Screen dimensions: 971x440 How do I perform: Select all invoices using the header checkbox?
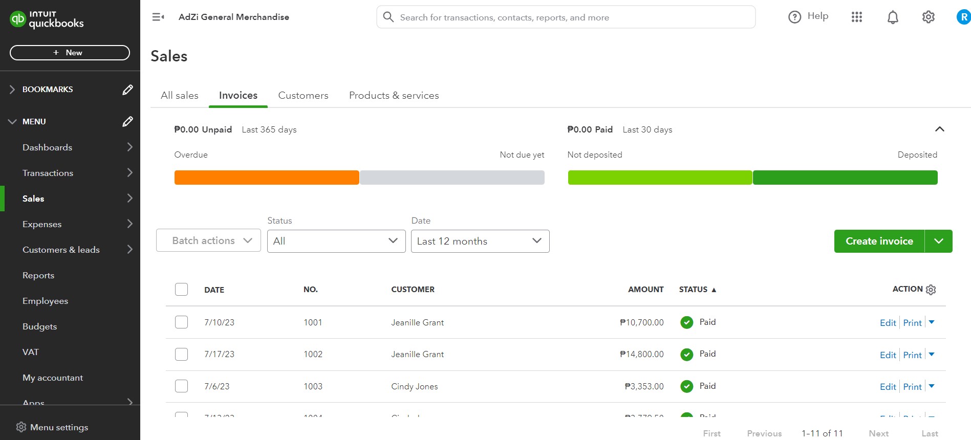(181, 289)
